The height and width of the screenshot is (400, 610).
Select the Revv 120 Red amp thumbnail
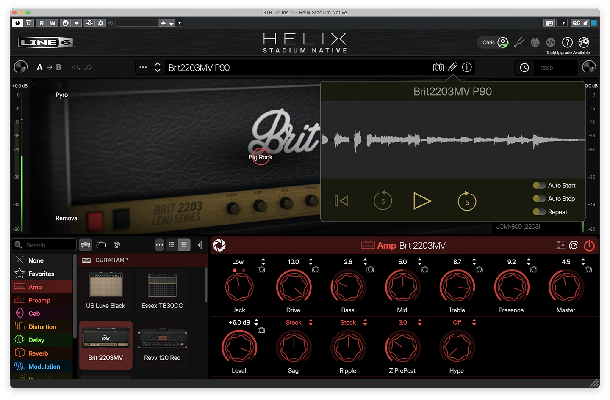[162, 345]
